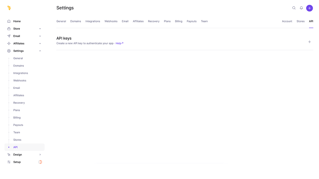Add a new API key with plus icon

309,42
